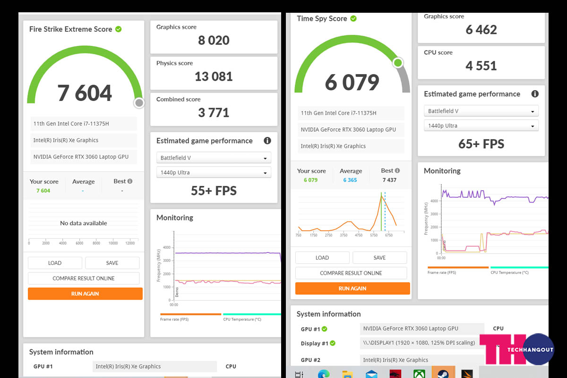Click the gray knob on the Fire Strike score gauge

tap(139, 103)
